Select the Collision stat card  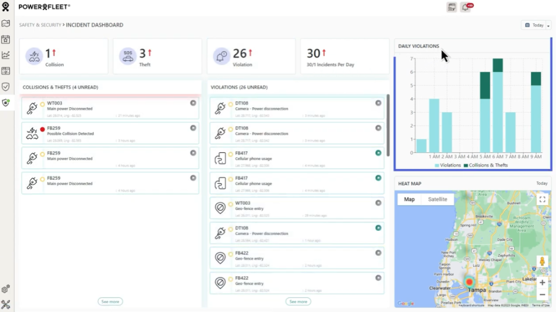tap(64, 56)
